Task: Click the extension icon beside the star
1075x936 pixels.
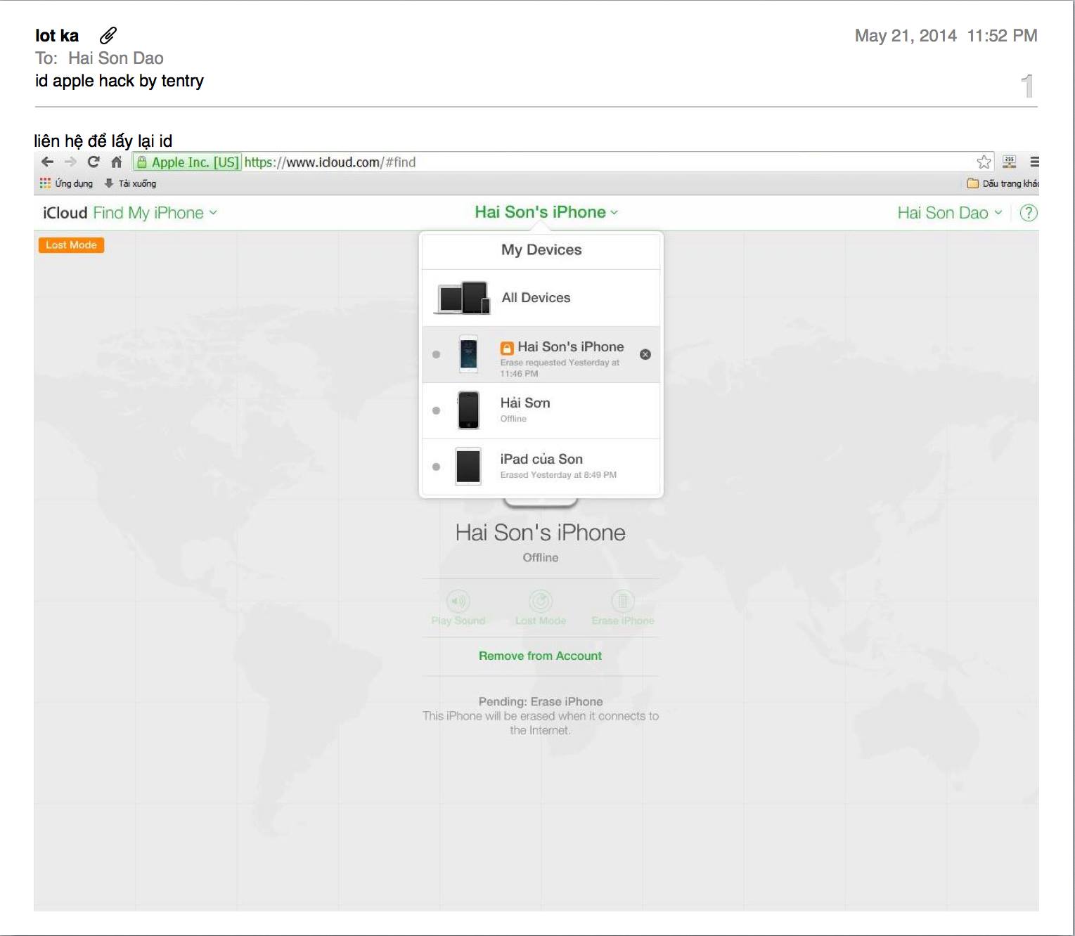Action: pyautogui.click(x=1009, y=162)
